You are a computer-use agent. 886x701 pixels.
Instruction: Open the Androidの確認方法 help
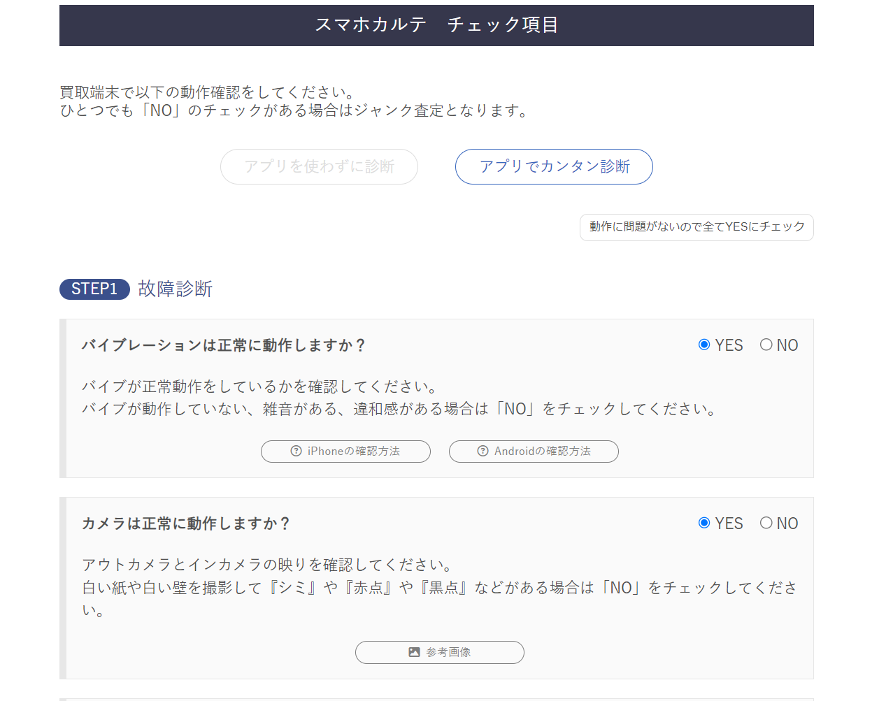[534, 451]
